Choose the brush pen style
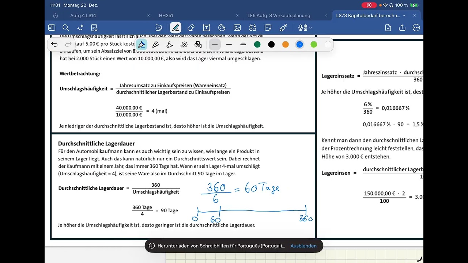The height and width of the screenshot is (263, 468). [x=170, y=45]
